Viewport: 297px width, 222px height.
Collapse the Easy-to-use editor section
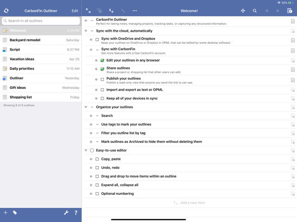(86, 151)
